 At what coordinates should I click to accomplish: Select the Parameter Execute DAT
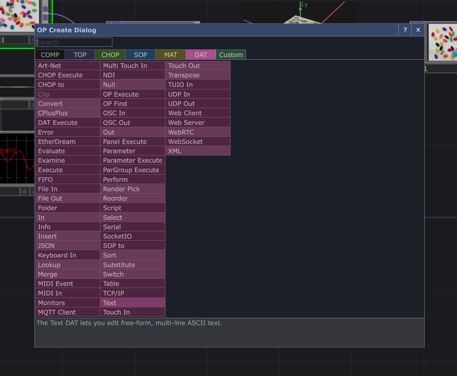(x=133, y=161)
